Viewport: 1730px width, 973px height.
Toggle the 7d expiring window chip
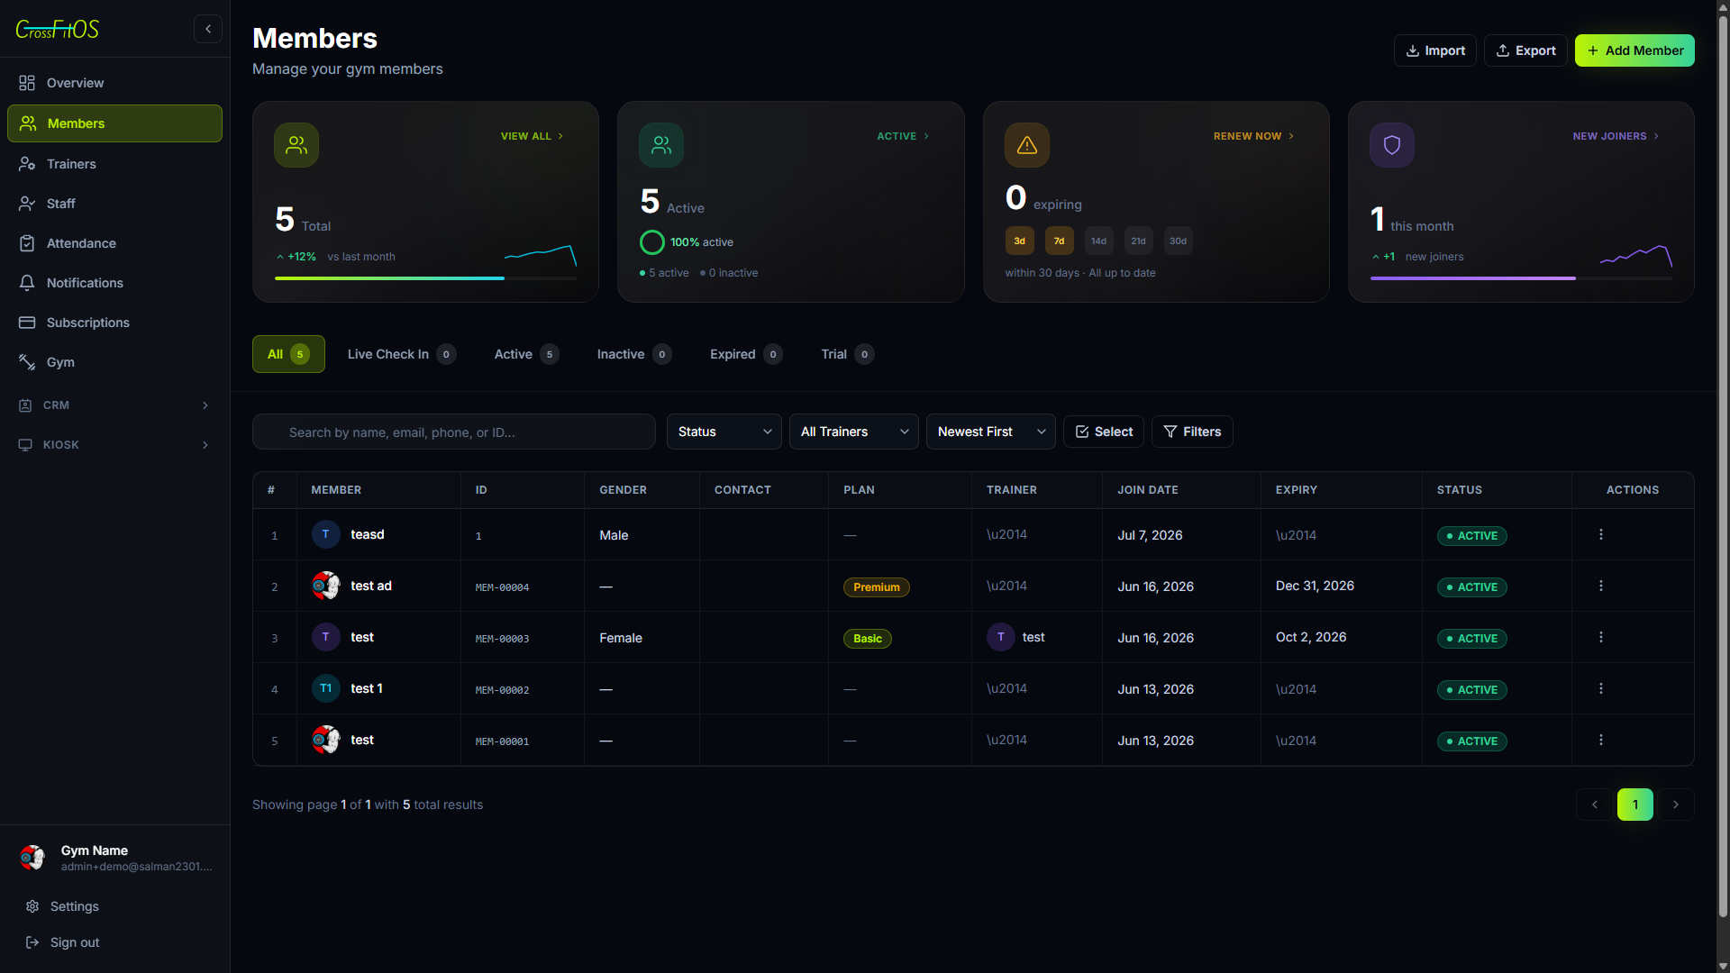click(x=1060, y=241)
